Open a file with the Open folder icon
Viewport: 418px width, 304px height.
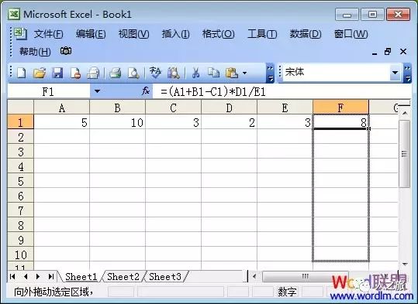[x=40, y=73]
